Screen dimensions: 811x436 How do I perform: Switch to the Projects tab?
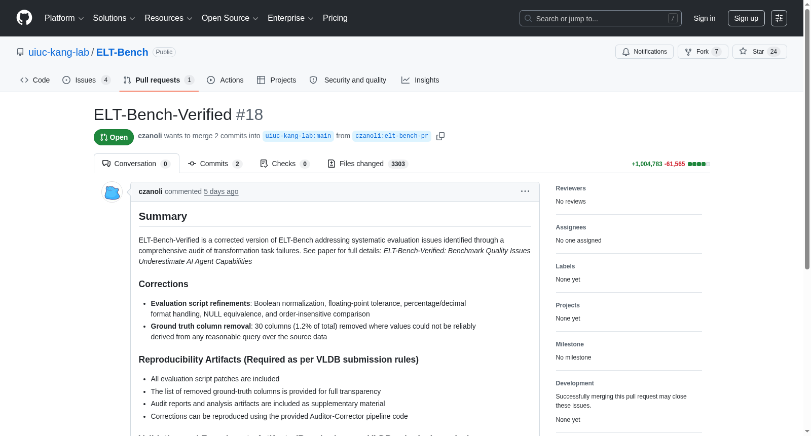pos(277,80)
